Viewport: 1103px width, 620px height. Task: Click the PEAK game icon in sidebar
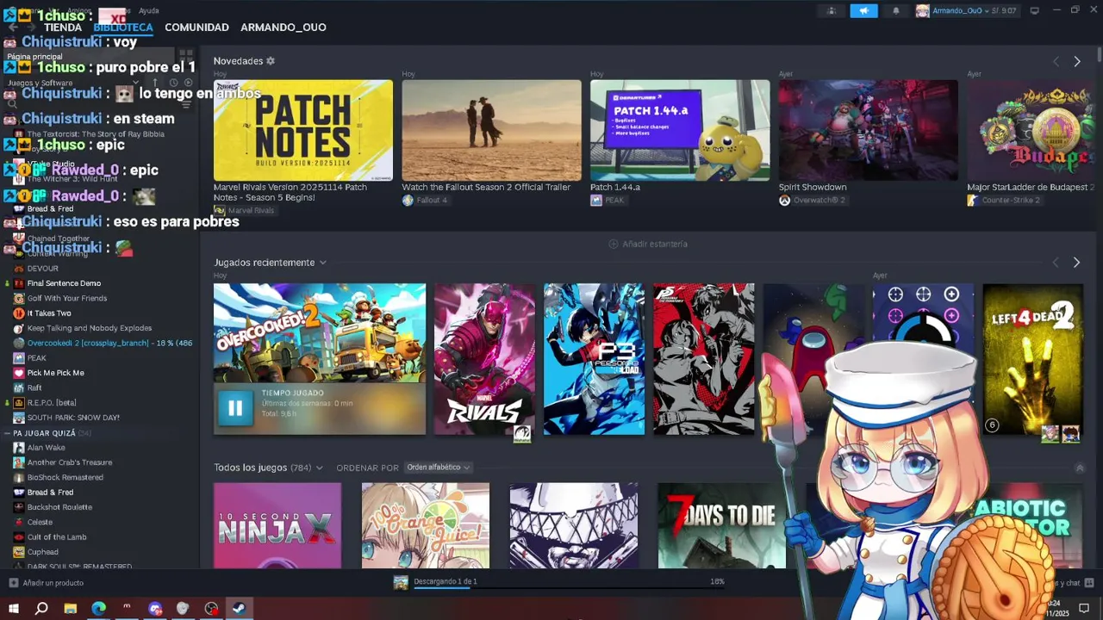pos(19,358)
